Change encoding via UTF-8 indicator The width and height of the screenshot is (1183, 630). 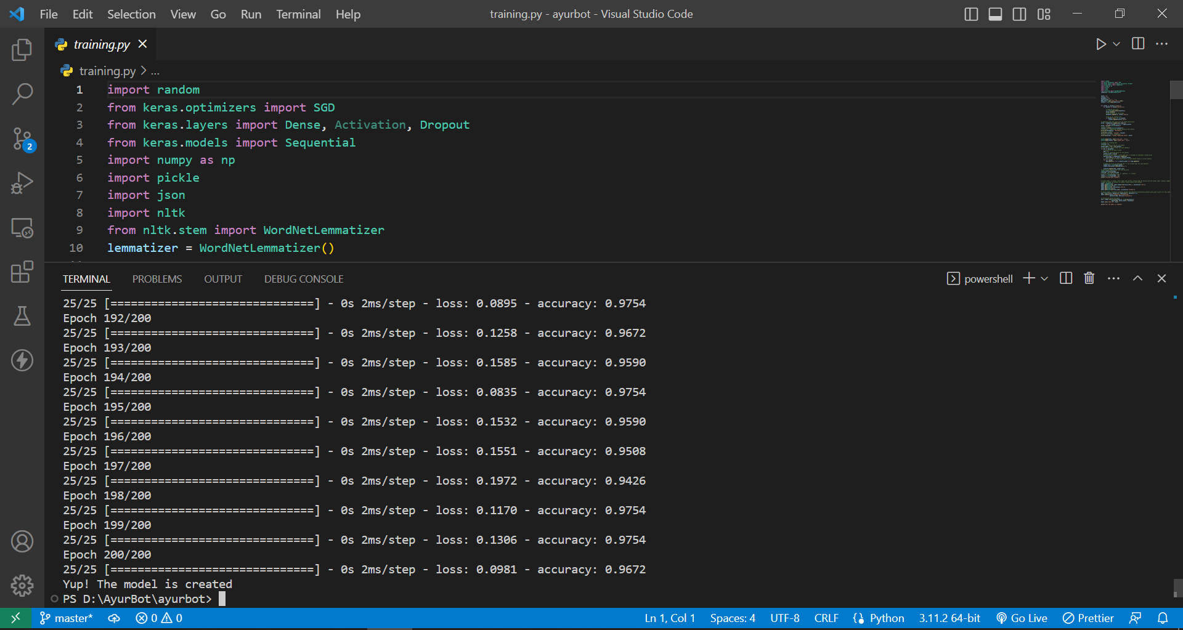(785, 618)
